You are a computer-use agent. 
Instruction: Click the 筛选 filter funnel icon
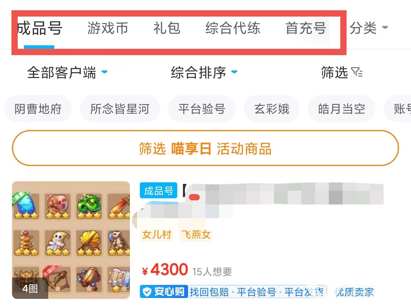[x=357, y=72]
